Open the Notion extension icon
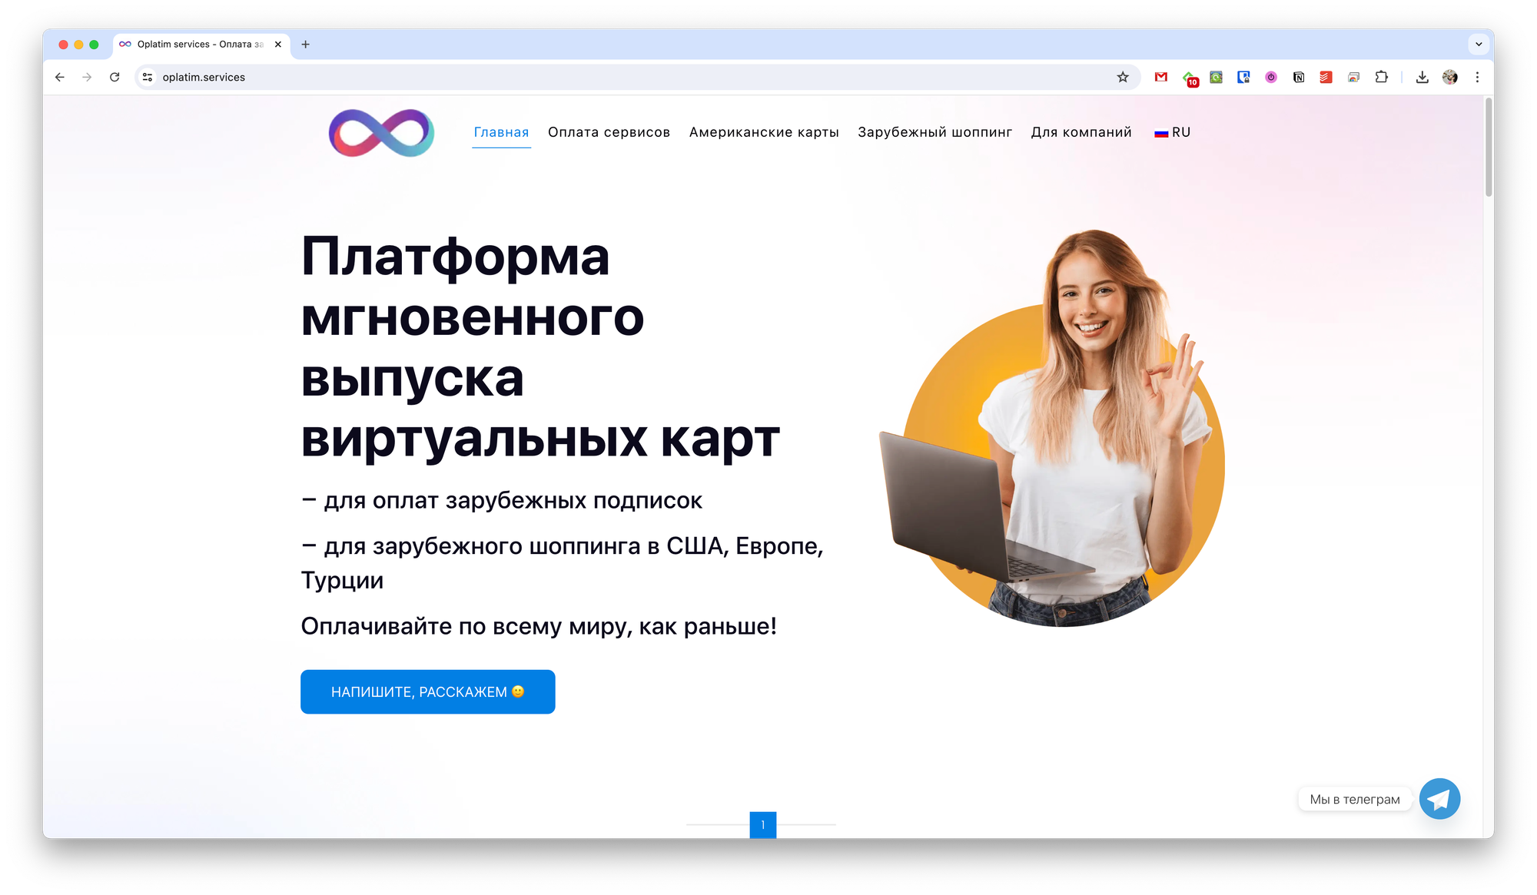 tap(1299, 77)
